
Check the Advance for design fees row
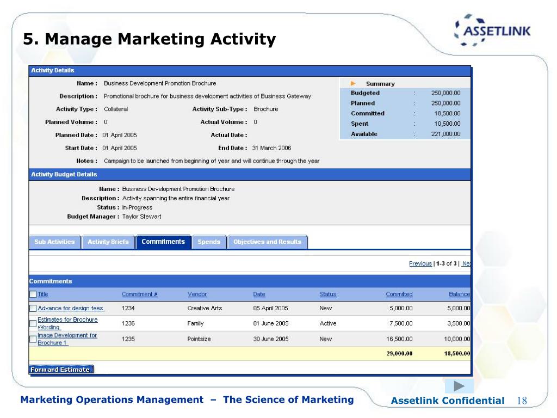click(33, 309)
